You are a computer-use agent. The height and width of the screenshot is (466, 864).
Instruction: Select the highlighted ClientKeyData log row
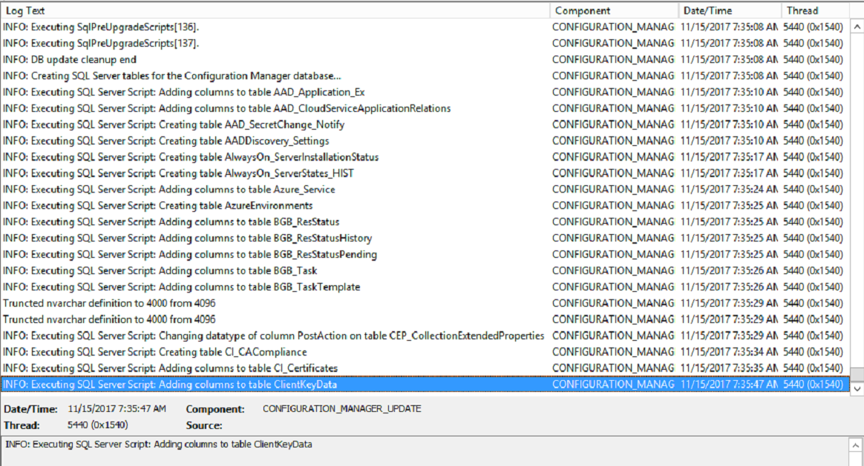[x=425, y=384]
